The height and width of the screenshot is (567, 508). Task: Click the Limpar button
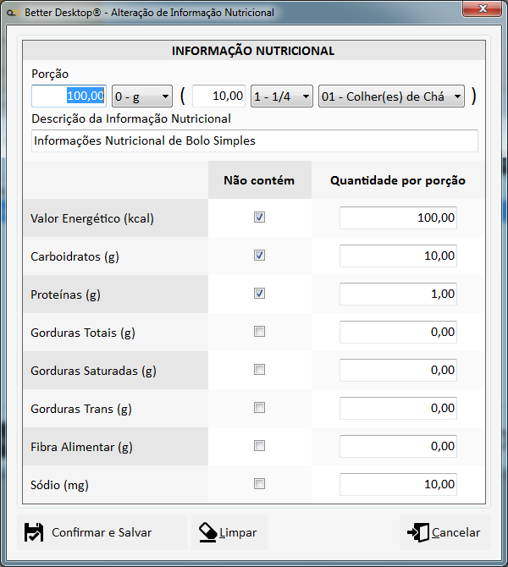click(229, 532)
